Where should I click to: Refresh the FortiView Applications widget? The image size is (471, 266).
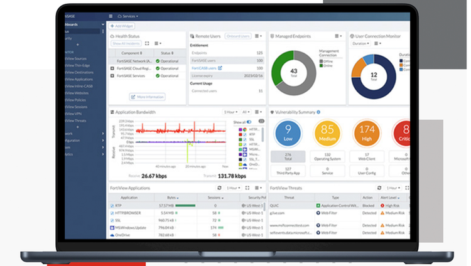click(219, 188)
